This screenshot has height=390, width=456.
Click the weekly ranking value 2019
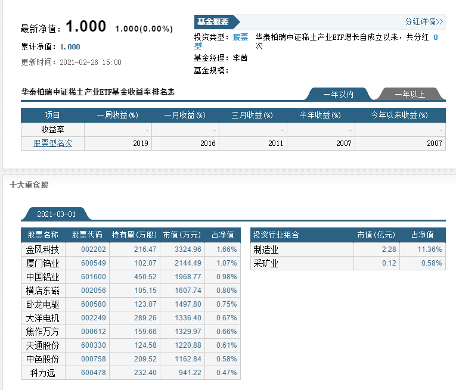click(x=141, y=143)
